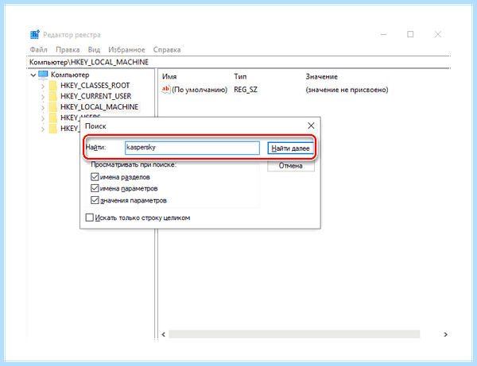
Task: Select the (По умолчанию) value entry
Action: (200, 90)
